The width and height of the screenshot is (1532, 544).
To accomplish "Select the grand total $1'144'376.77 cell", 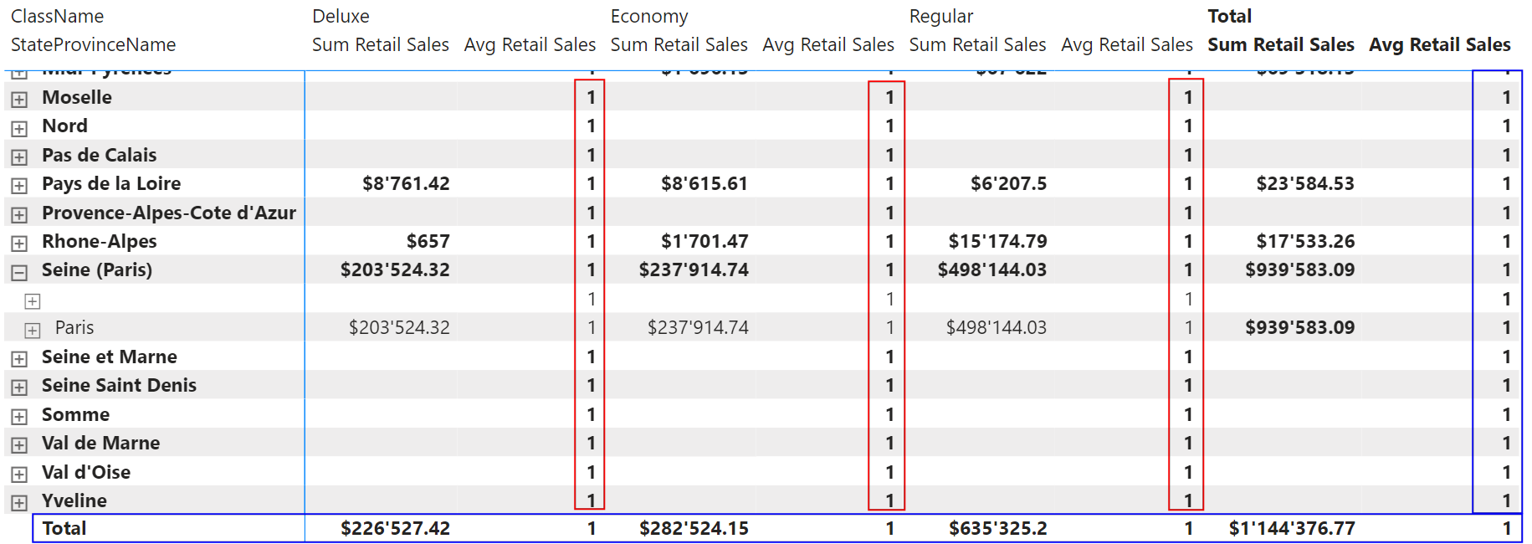I will click(x=1292, y=528).
